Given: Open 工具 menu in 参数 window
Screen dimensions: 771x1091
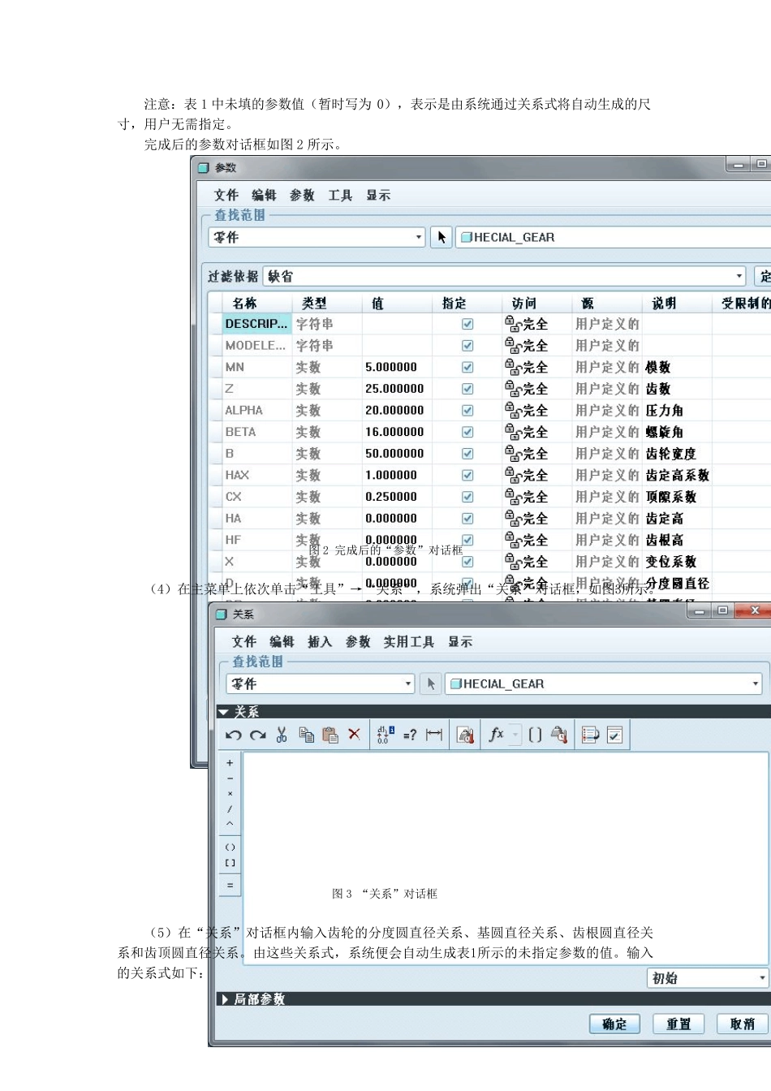Looking at the screenshot, I should click(340, 196).
